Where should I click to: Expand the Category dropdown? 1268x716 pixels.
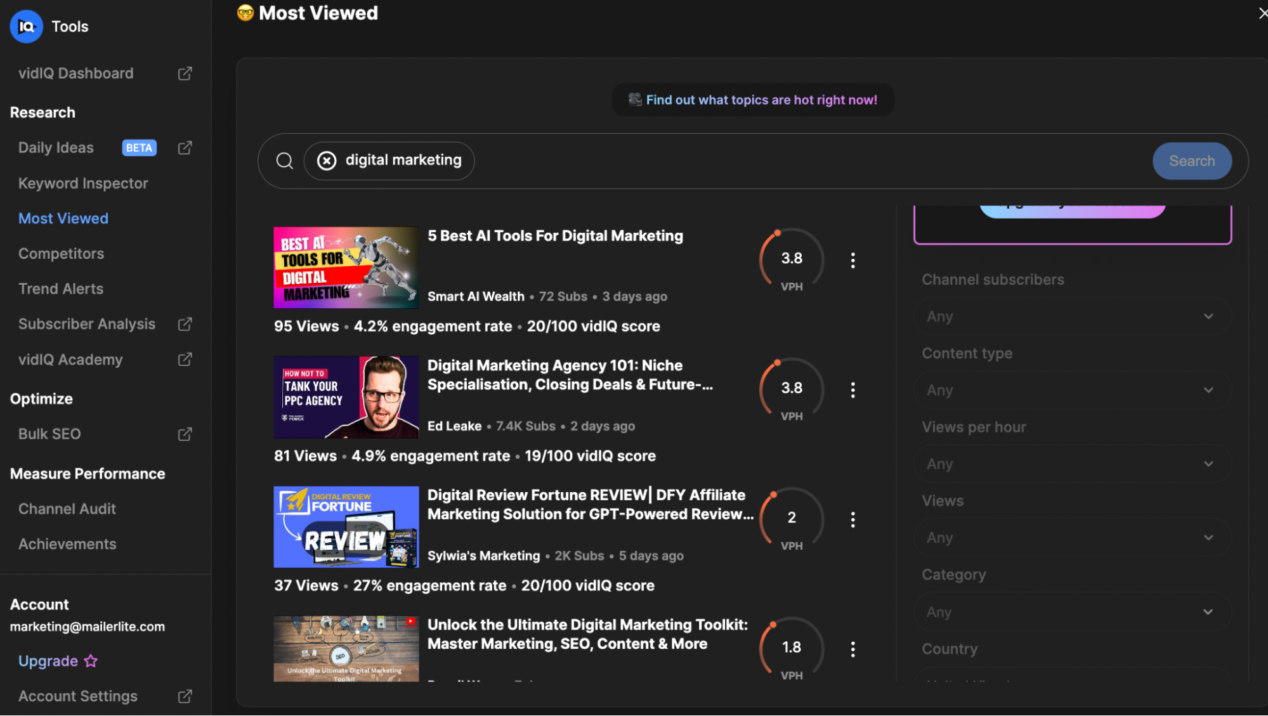(x=1072, y=612)
